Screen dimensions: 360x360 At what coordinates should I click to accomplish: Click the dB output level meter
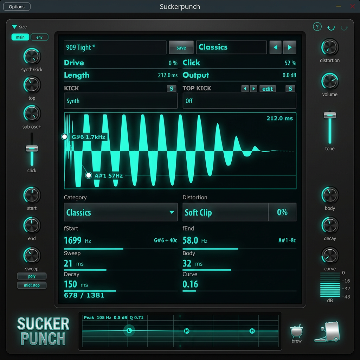[330, 285]
